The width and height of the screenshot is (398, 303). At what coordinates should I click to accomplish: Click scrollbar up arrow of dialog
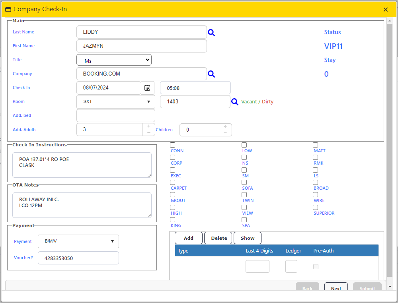pyautogui.click(x=390, y=21)
